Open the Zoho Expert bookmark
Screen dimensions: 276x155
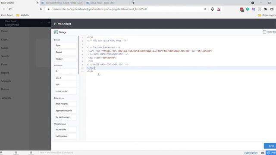click(x=7, y=15)
